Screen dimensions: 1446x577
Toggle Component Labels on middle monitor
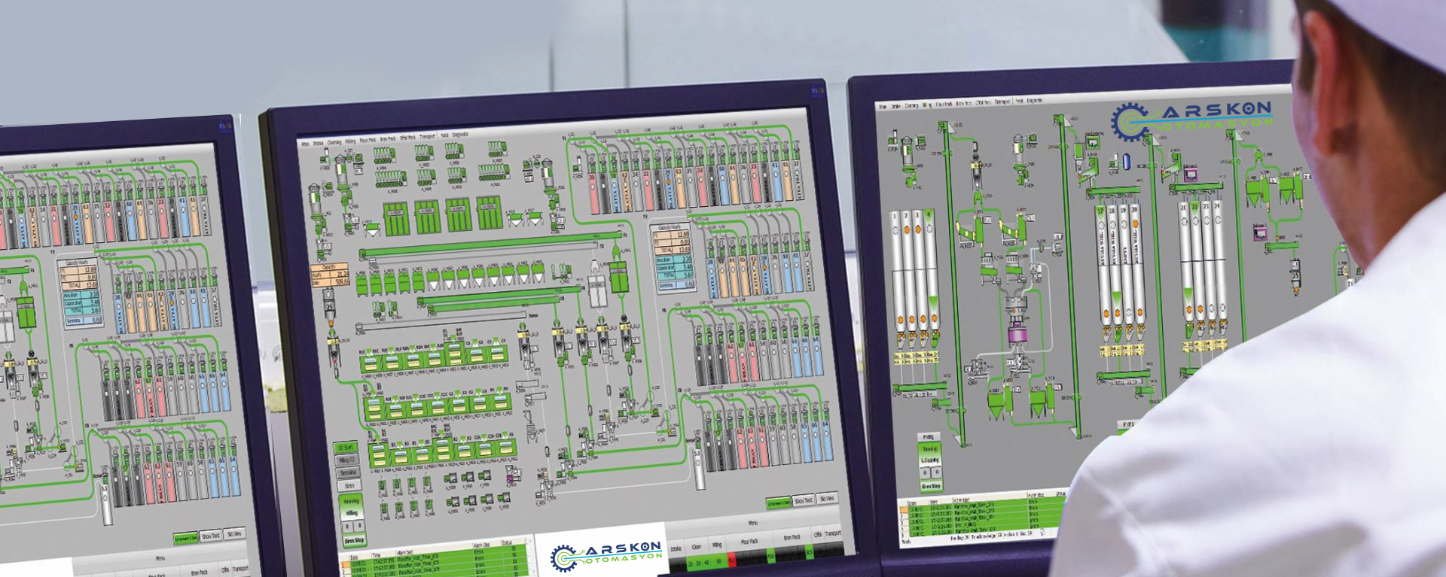click(778, 503)
